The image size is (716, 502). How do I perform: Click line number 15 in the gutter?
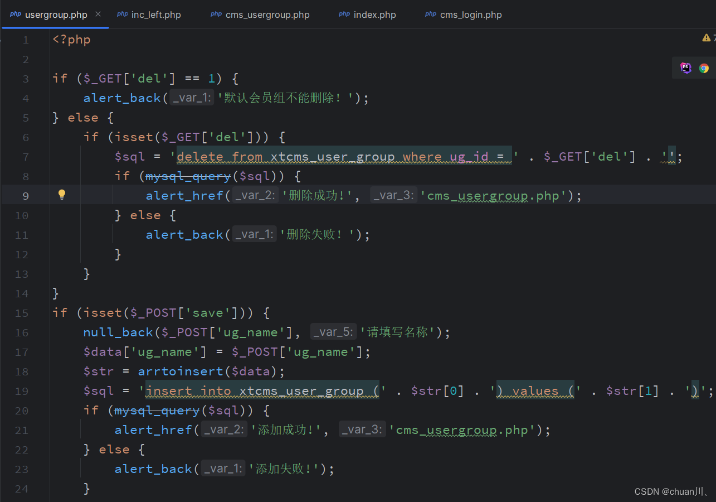pyautogui.click(x=22, y=313)
